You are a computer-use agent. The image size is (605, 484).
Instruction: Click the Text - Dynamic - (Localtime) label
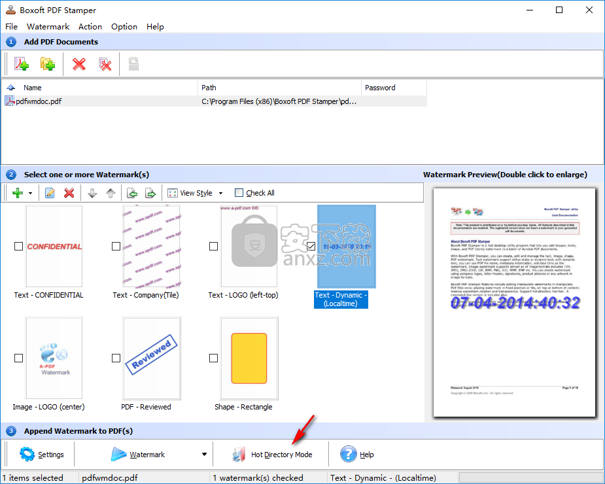[x=341, y=299]
